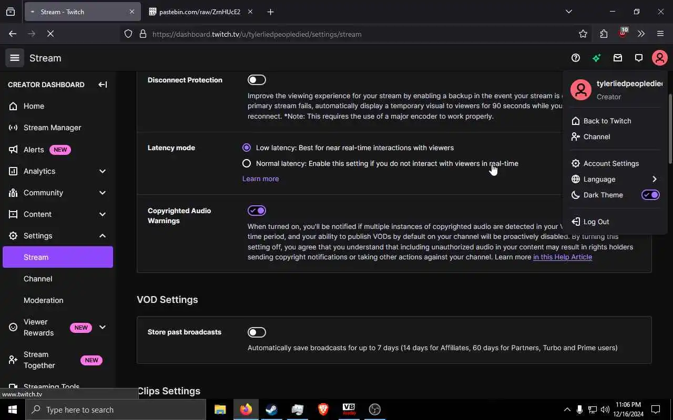Image resolution: width=673 pixels, height=420 pixels.
Task: Open OBS Studio from the taskbar
Action: [x=374, y=409]
